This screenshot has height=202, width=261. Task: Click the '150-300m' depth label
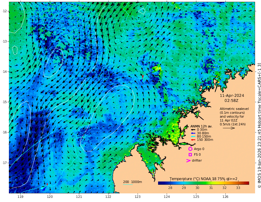point(205,140)
